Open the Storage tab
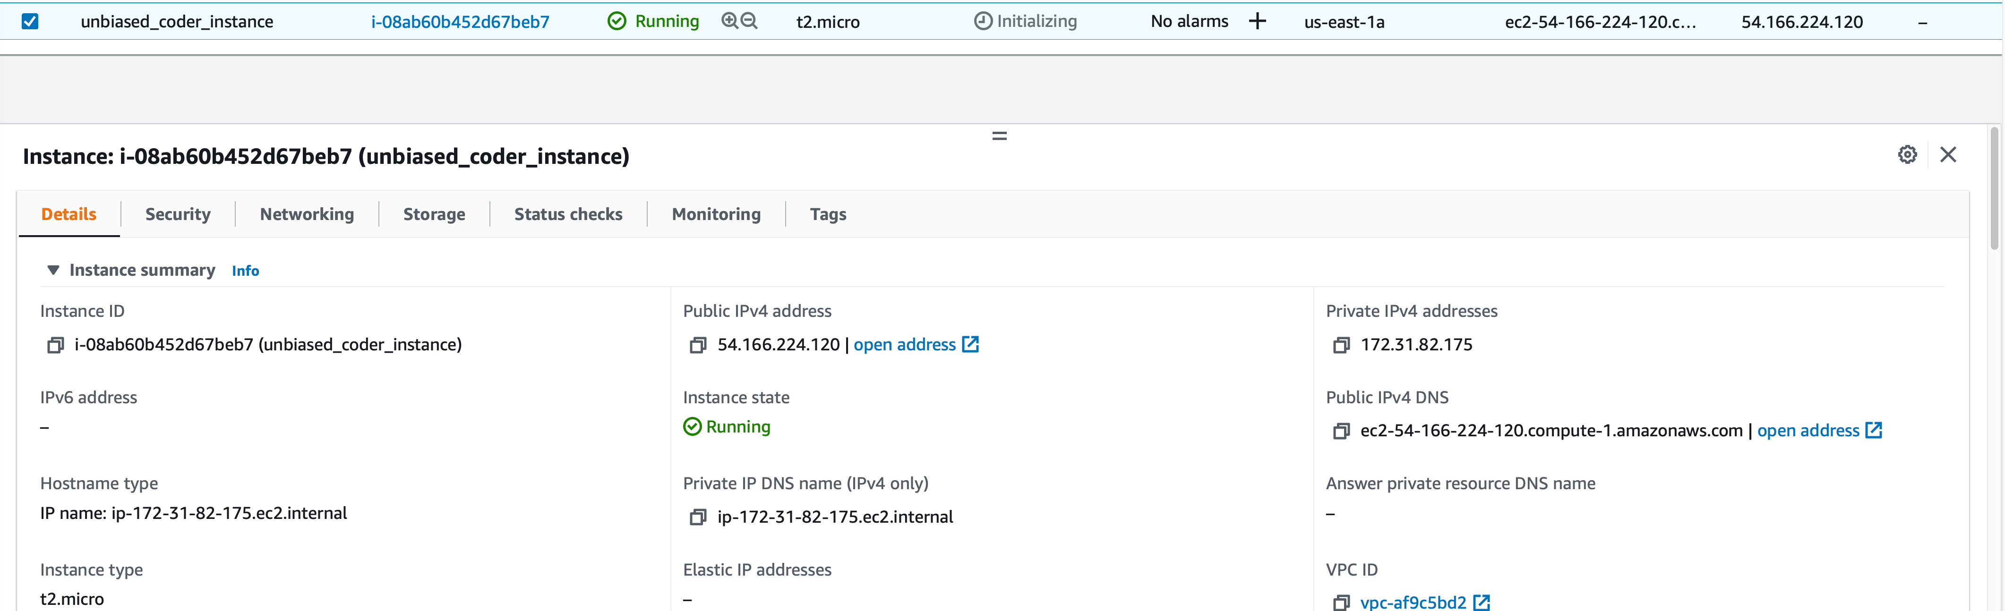This screenshot has width=2005, height=611. (x=434, y=214)
